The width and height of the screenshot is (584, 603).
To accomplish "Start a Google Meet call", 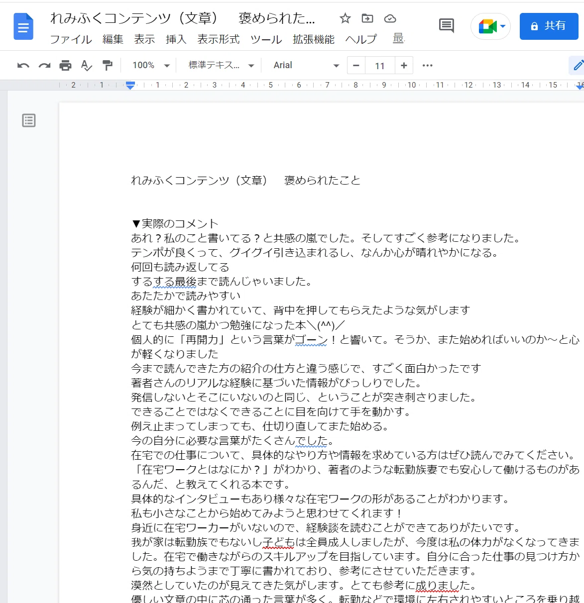I will tap(490, 26).
